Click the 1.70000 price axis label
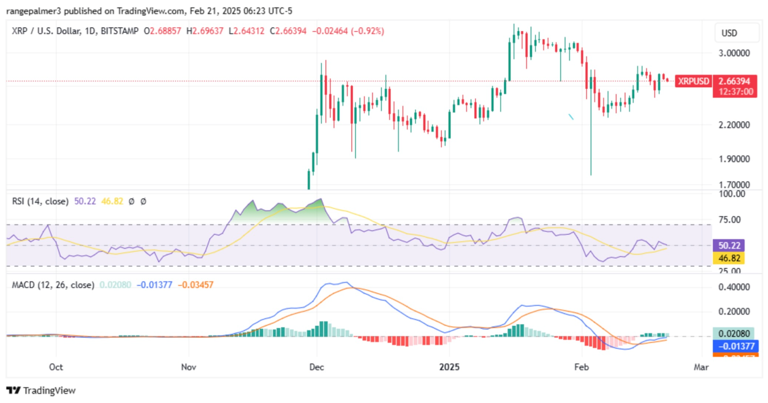This screenshot has height=403, width=768. pos(734,185)
